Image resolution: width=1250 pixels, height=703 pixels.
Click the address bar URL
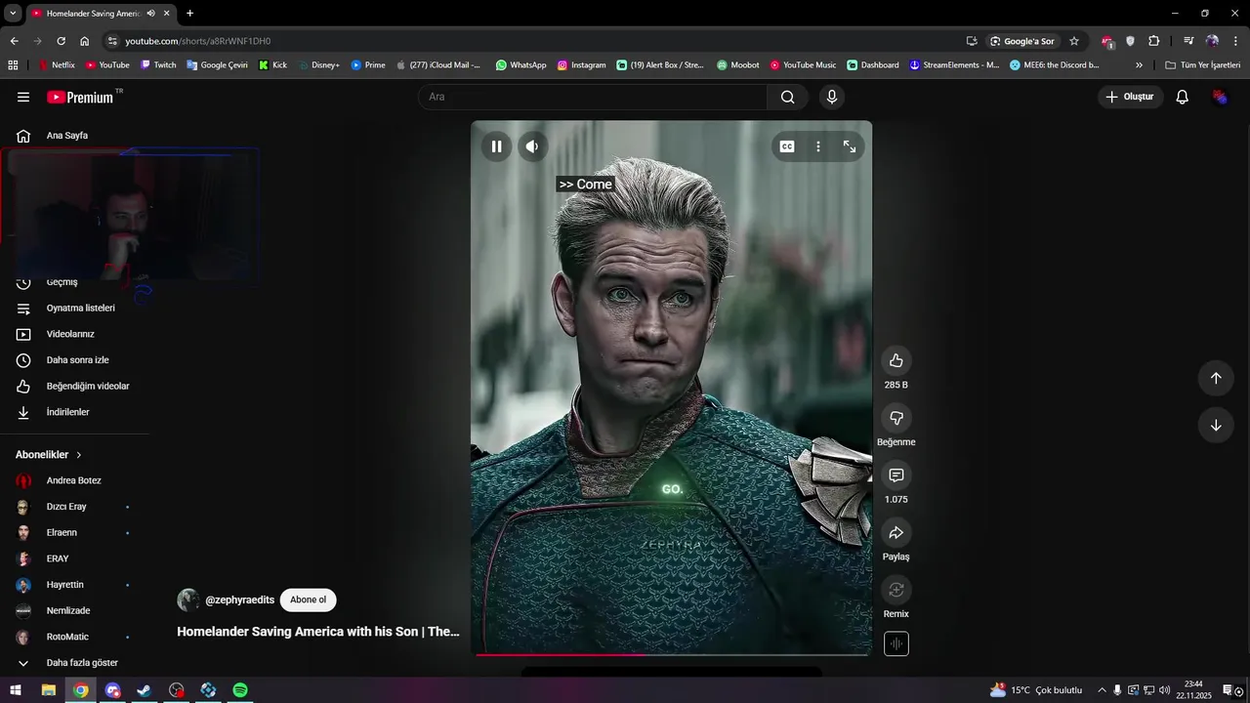[x=198, y=41]
